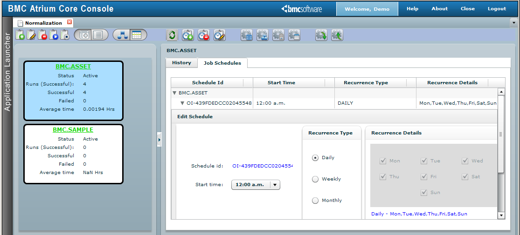The height and width of the screenshot is (235, 520).
Task: Select the Normalization tab
Action: pos(43,23)
